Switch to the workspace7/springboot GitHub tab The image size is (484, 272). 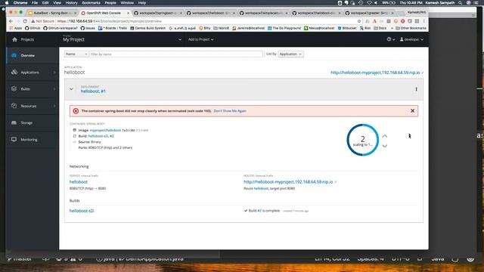(x=157, y=13)
